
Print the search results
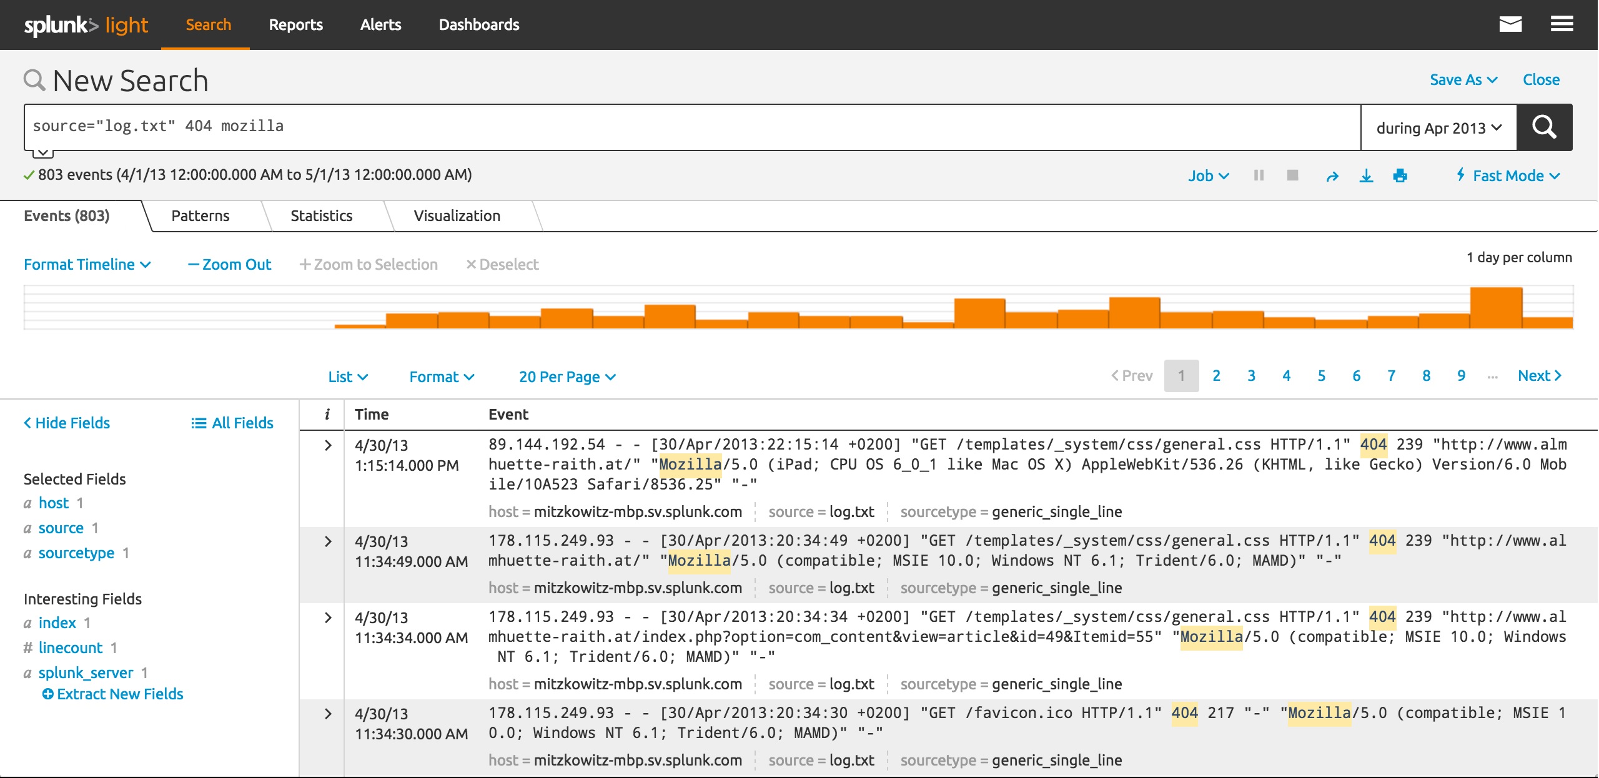tap(1400, 175)
